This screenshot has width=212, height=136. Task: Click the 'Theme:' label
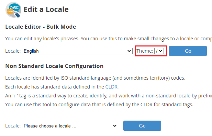coord(145,51)
